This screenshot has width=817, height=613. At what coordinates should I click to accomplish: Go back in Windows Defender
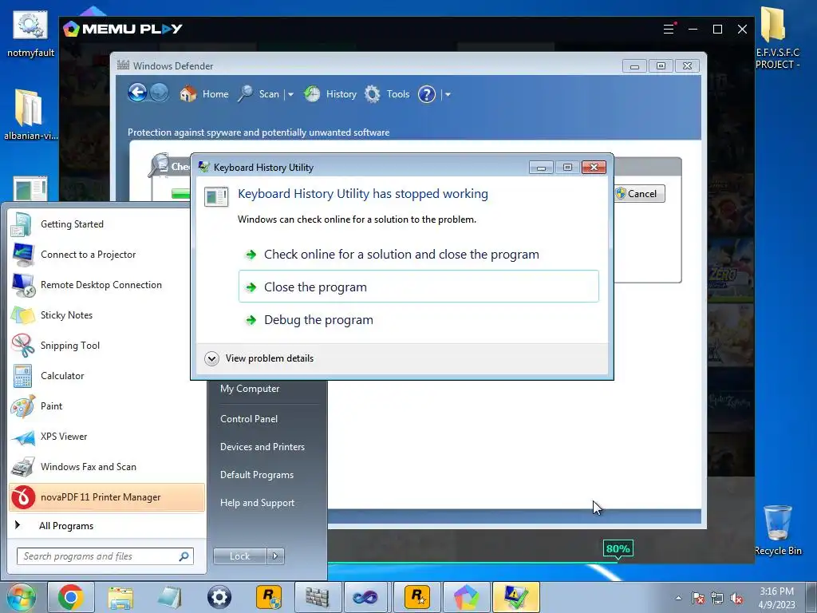(x=137, y=93)
